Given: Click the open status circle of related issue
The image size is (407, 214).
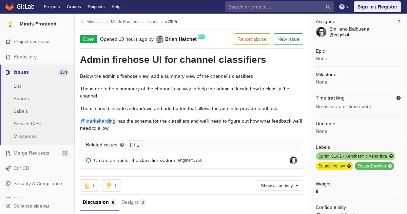Looking at the screenshot, I should pos(89,160).
